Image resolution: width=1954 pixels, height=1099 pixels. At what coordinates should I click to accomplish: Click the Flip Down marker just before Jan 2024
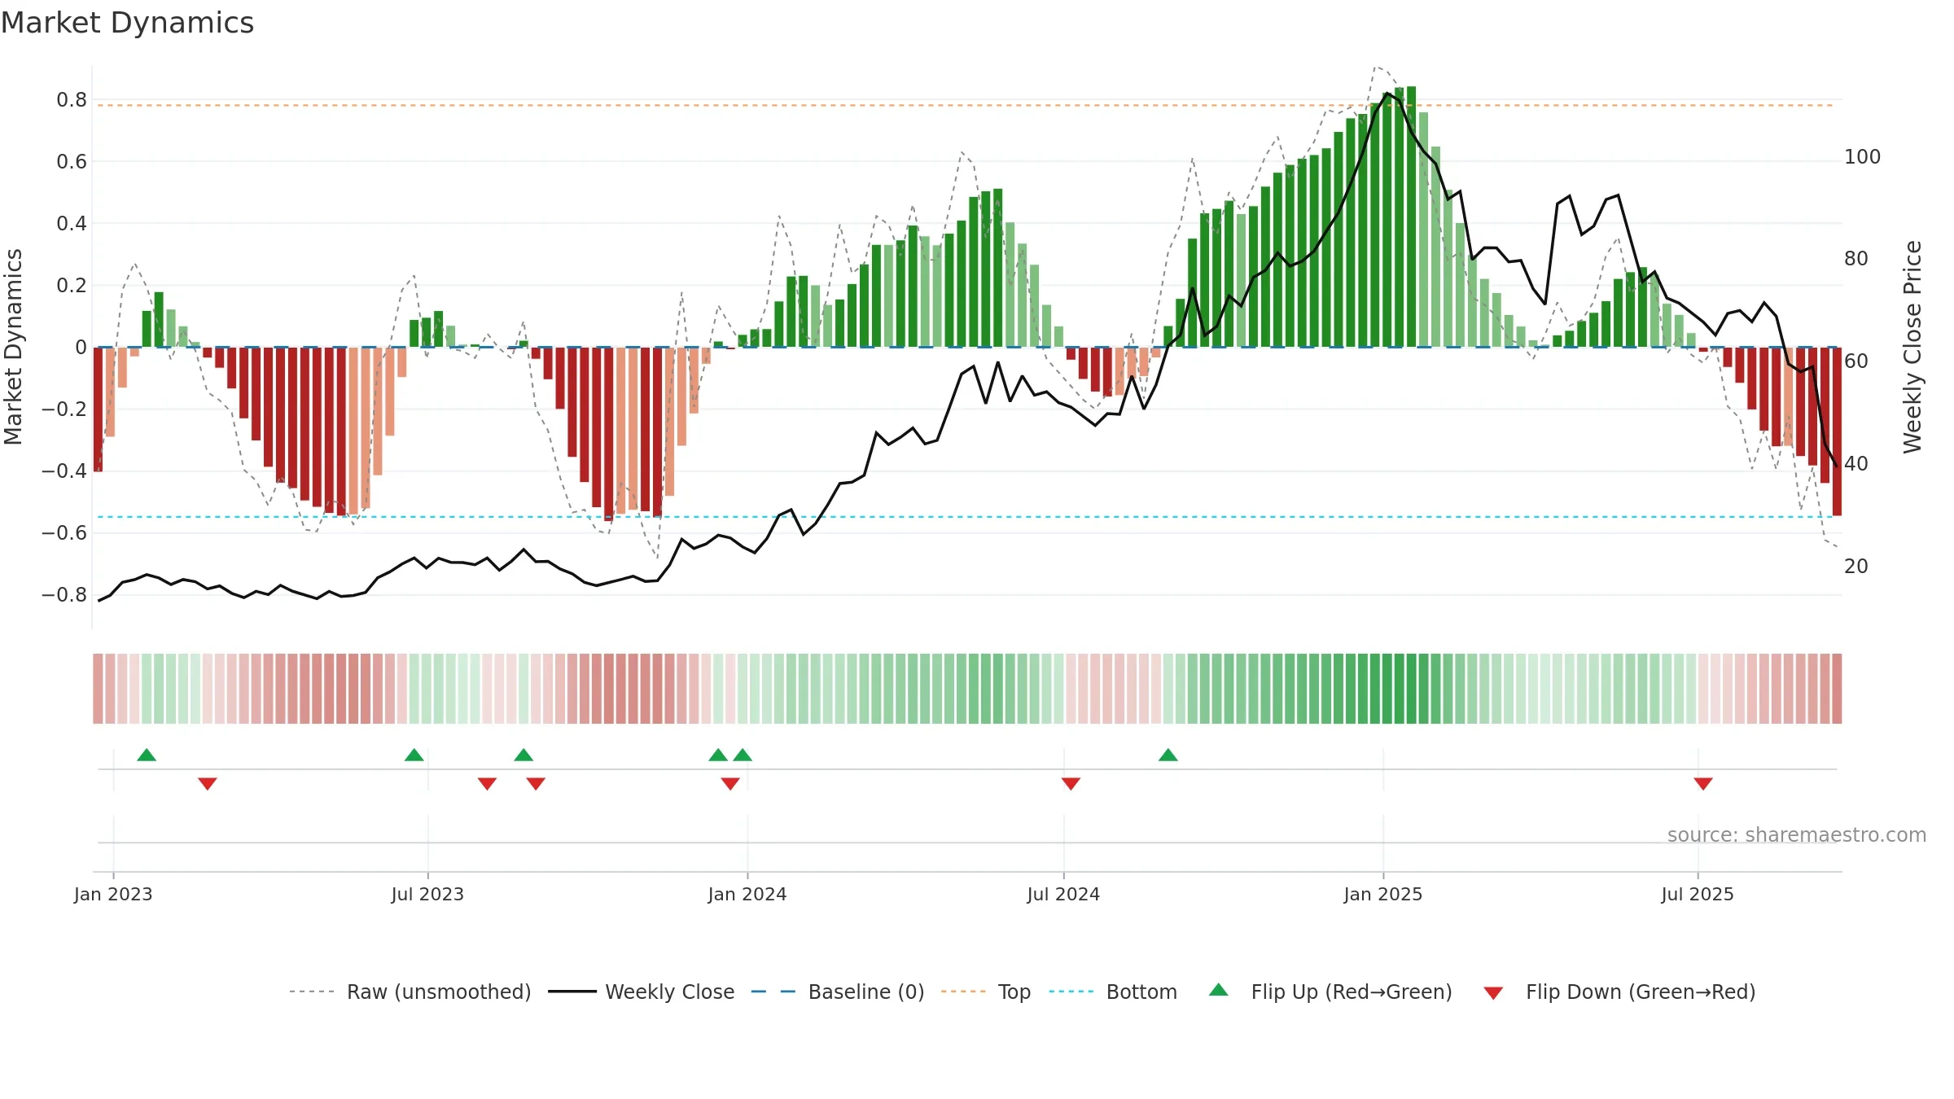coord(730,783)
